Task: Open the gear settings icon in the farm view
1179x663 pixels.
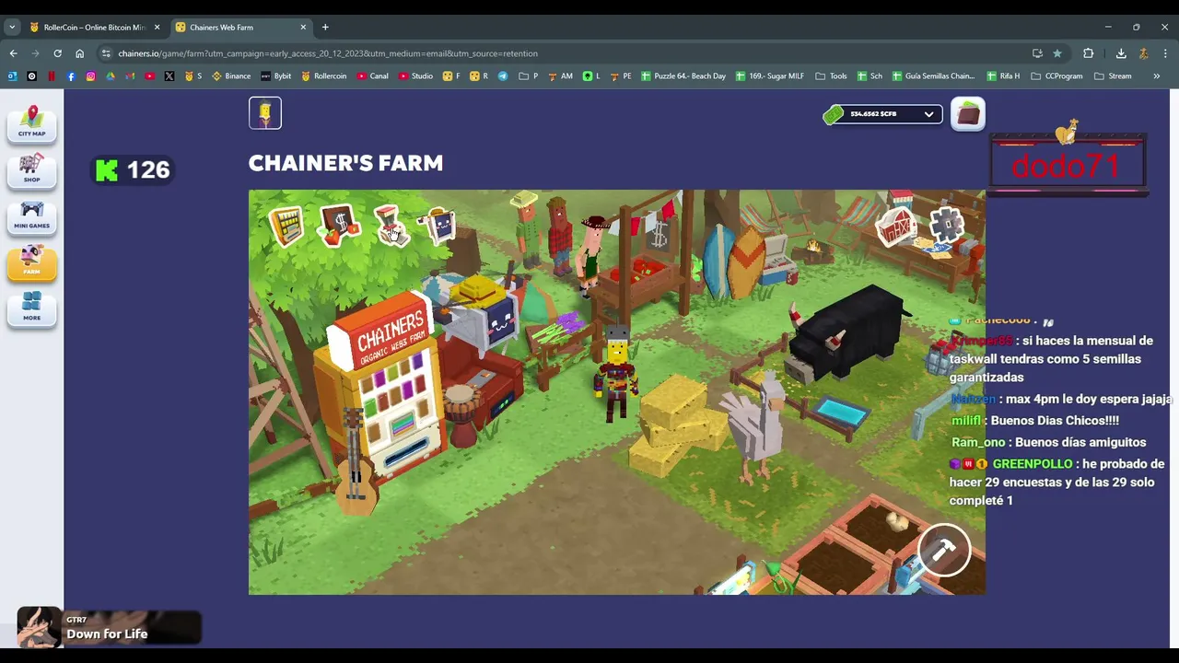Action: pos(946,224)
